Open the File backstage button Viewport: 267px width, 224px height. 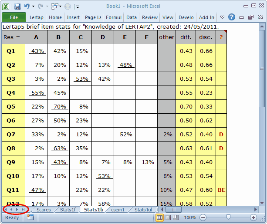[x=14, y=17]
